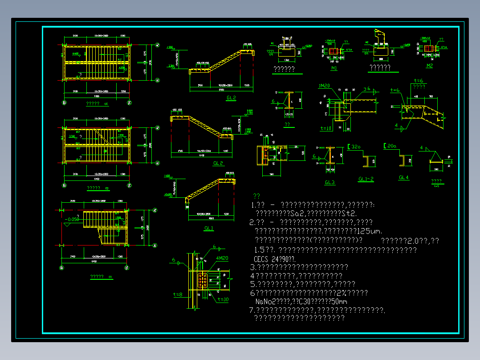
Task: Select the NaNo2 note line
Action: pos(301,302)
